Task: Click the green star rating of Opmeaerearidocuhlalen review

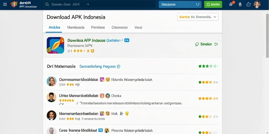Action: tap(208, 82)
